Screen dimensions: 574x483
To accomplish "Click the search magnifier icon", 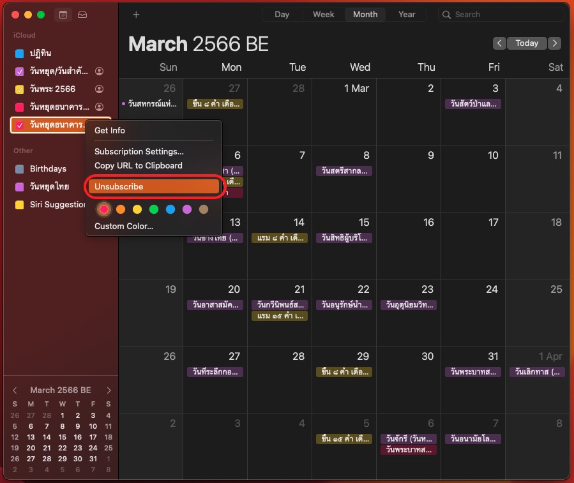I will [447, 15].
